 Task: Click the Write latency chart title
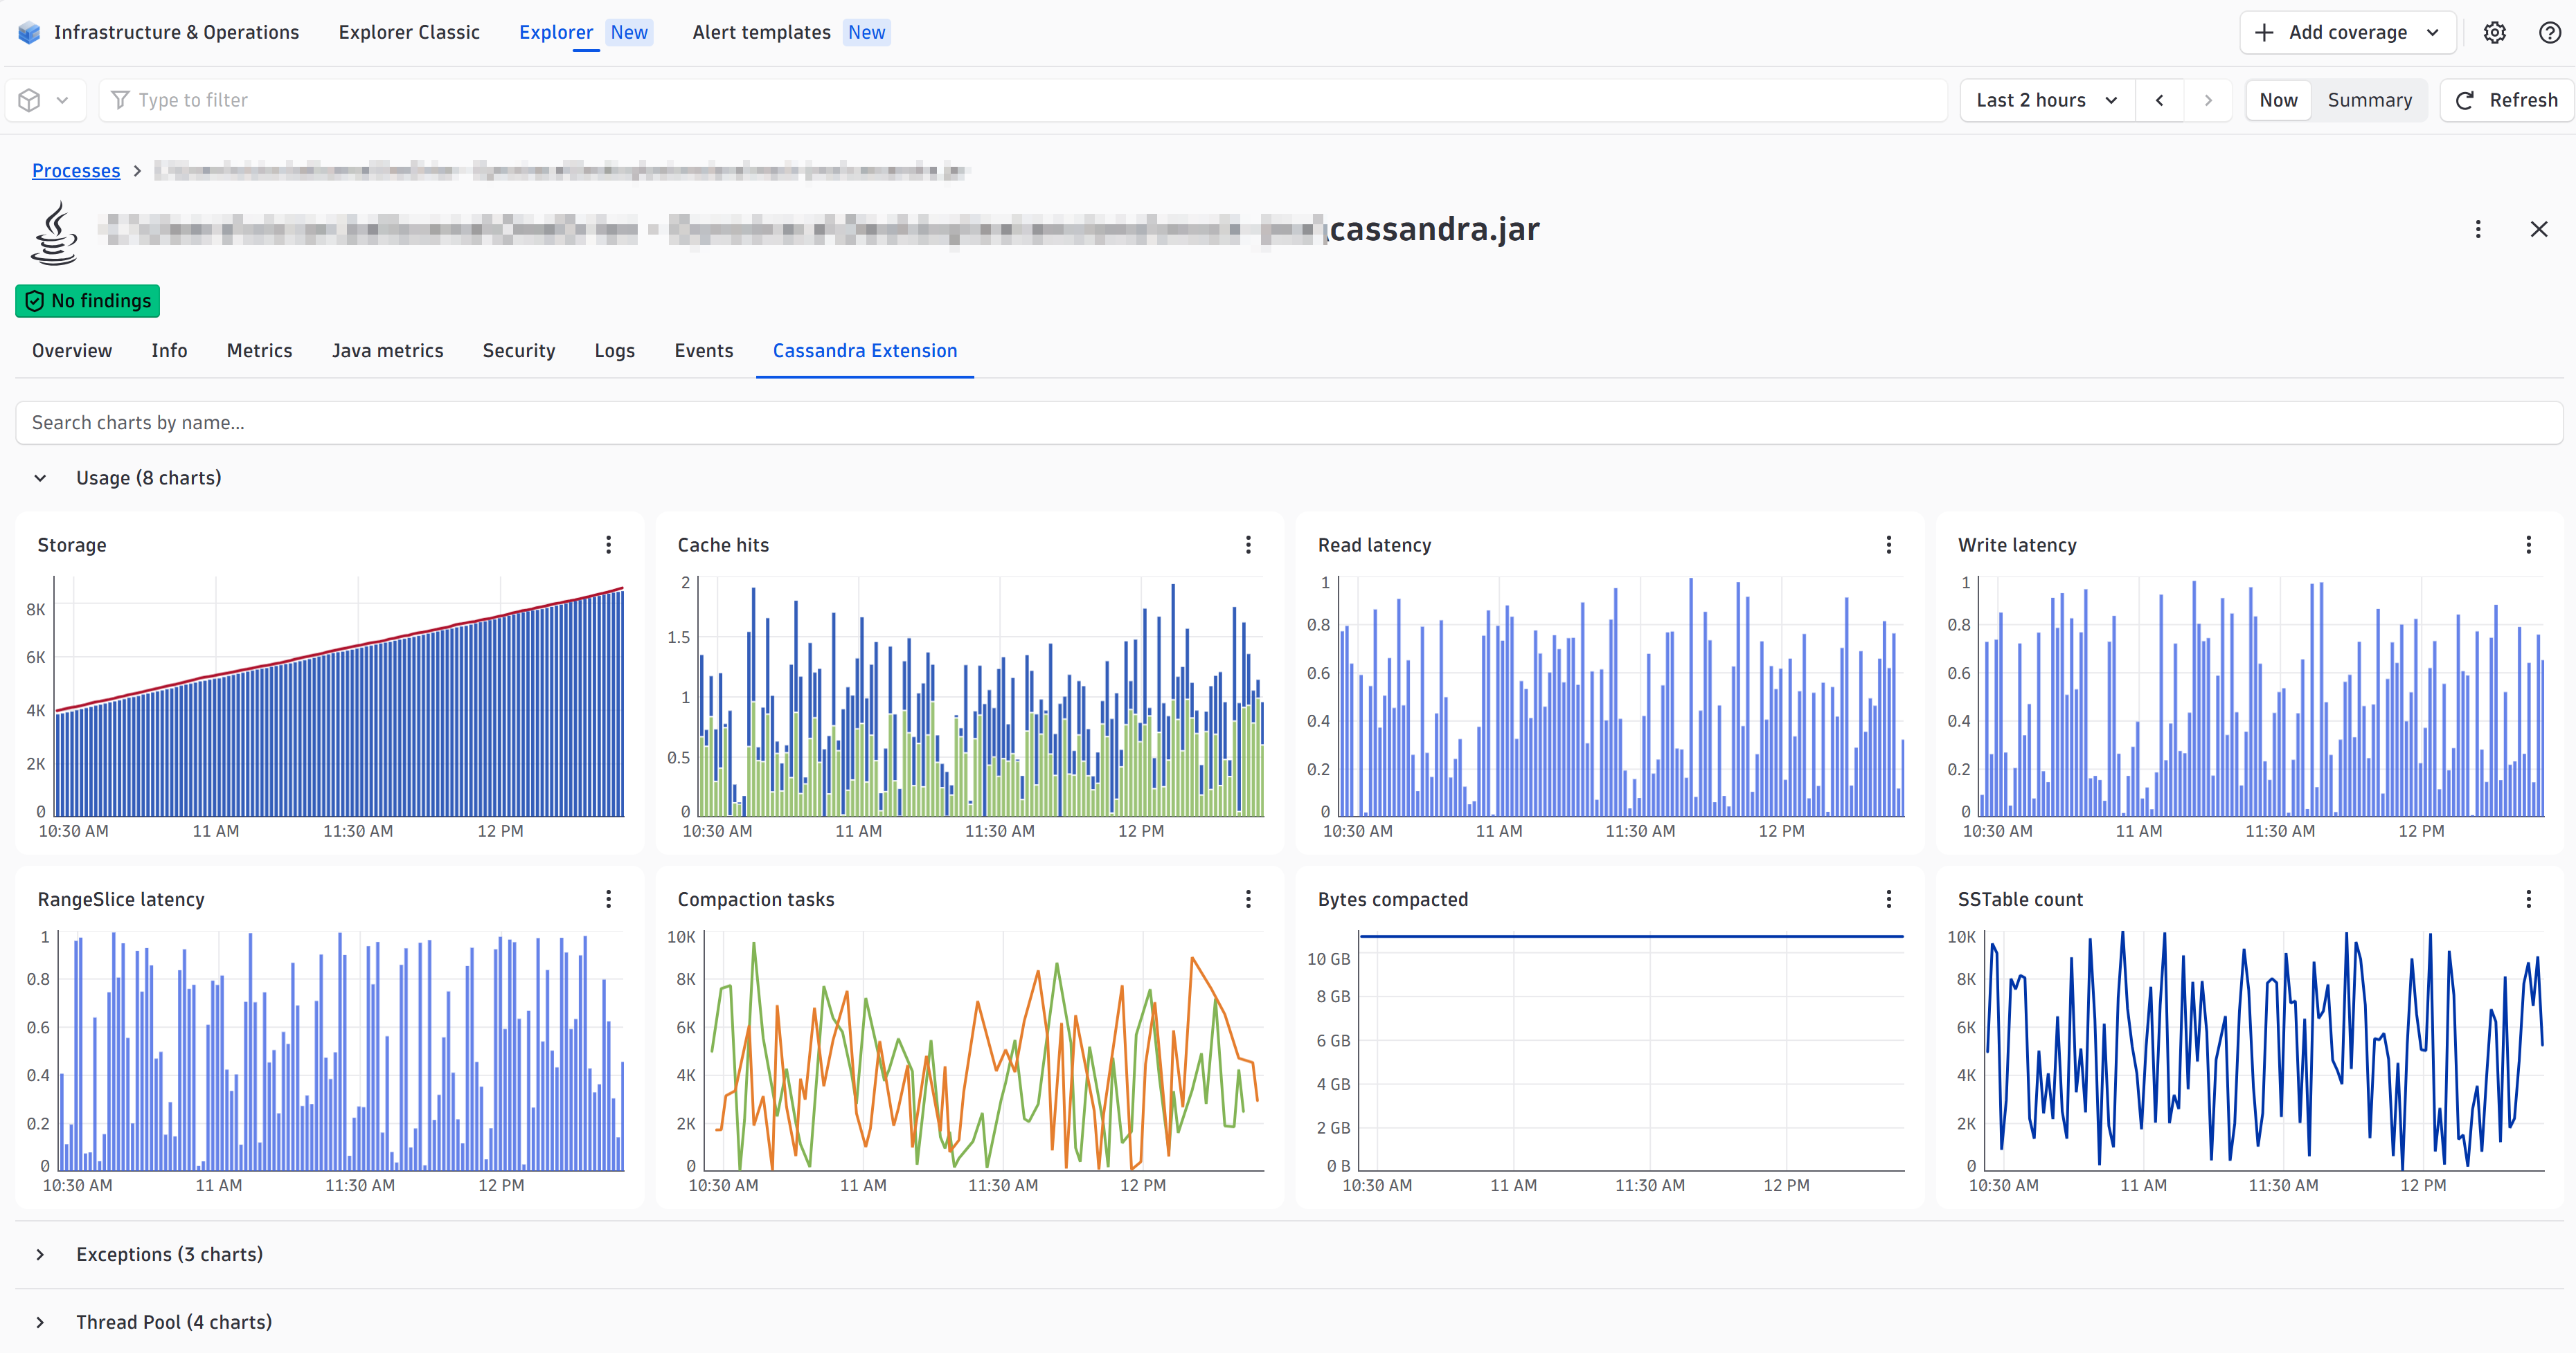point(2016,545)
